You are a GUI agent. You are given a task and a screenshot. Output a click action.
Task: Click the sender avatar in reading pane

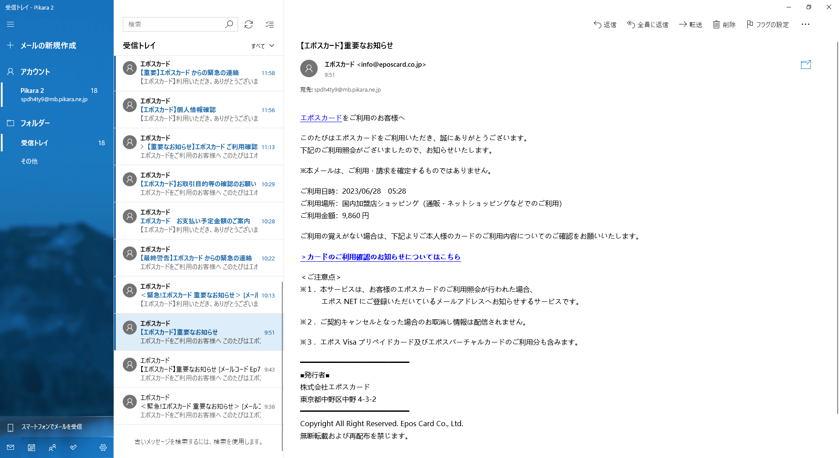coord(309,68)
